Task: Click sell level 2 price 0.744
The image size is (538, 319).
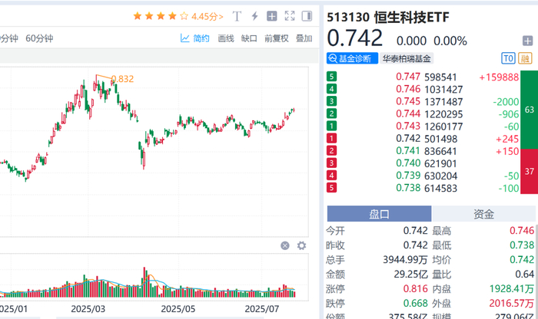Action: pyautogui.click(x=408, y=113)
